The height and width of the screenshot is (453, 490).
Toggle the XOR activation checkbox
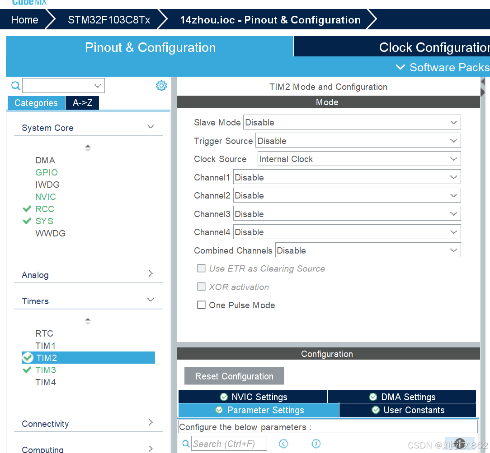pos(201,287)
